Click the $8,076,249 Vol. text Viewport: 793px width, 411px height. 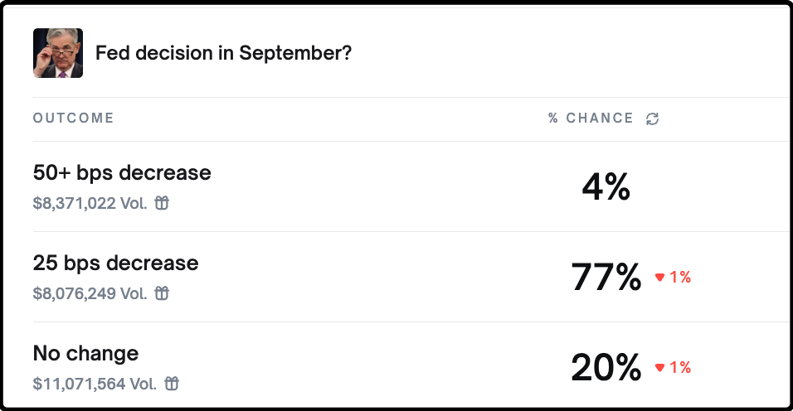pos(90,293)
